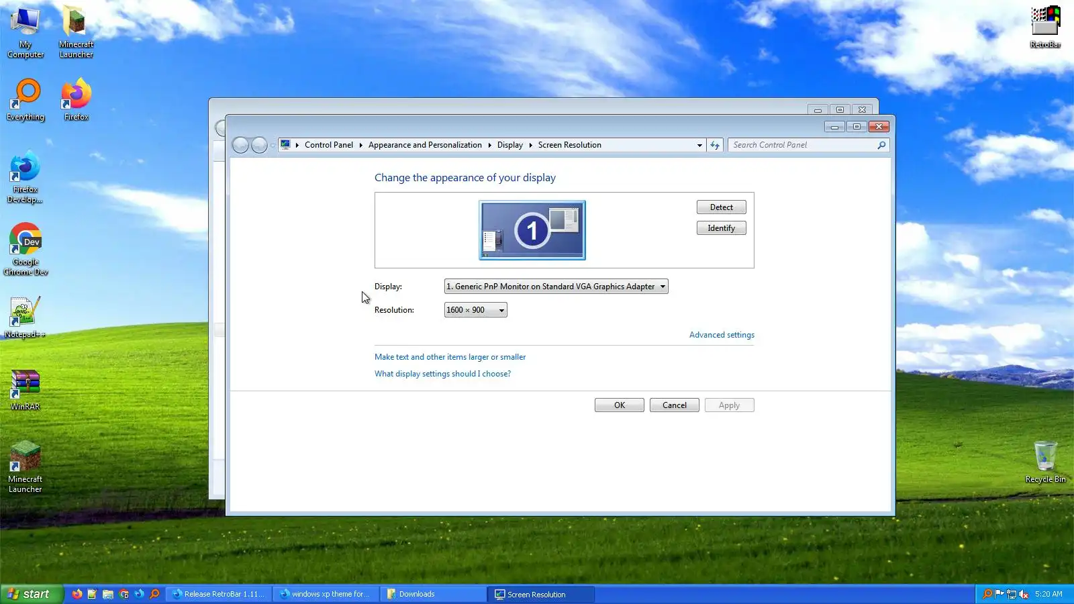
Task: Go to Appearance and Personalization breadcrumb
Action: tap(425, 145)
